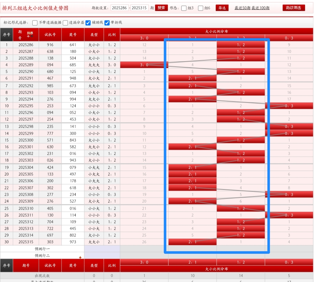Click the red down arrow below 预测行二
The image size is (314, 282).
tap(80, 257)
